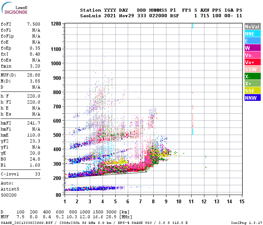This screenshot has height=225, width=263.
Task: Click the fmin value 3.20
Action: point(35,66)
